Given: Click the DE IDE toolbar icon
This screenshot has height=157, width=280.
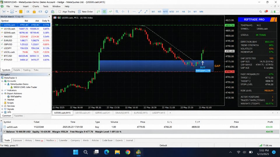Looking at the screenshot, I should (x=28, y=12).
